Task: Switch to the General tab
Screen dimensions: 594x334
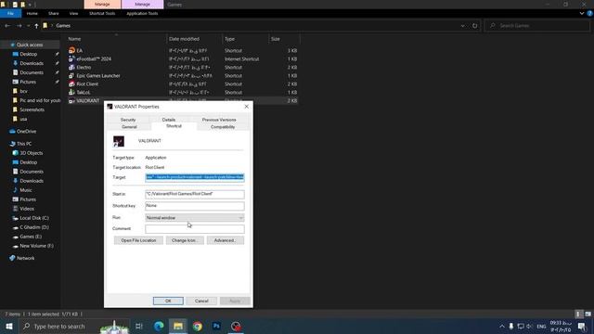Action: pyautogui.click(x=129, y=127)
